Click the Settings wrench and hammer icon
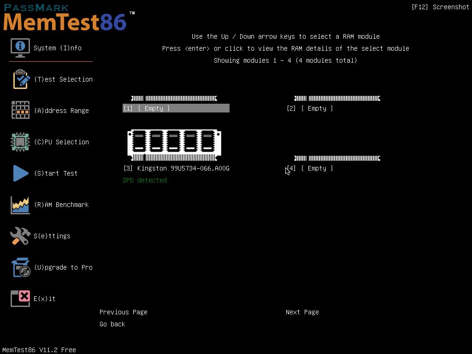 [20, 236]
